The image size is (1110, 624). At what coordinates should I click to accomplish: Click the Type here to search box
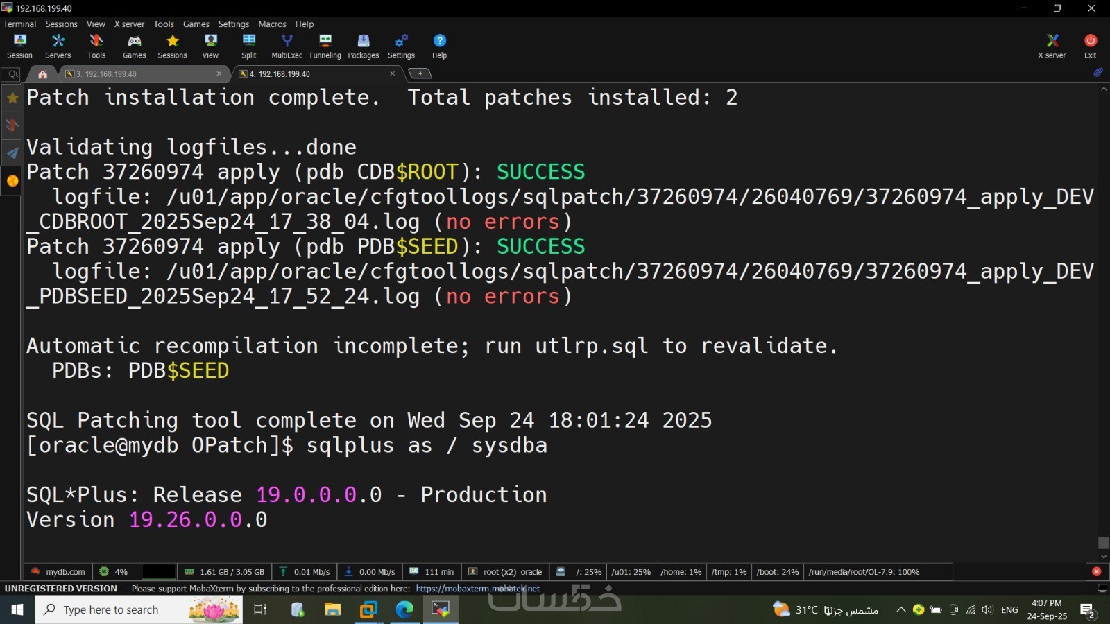click(x=139, y=609)
